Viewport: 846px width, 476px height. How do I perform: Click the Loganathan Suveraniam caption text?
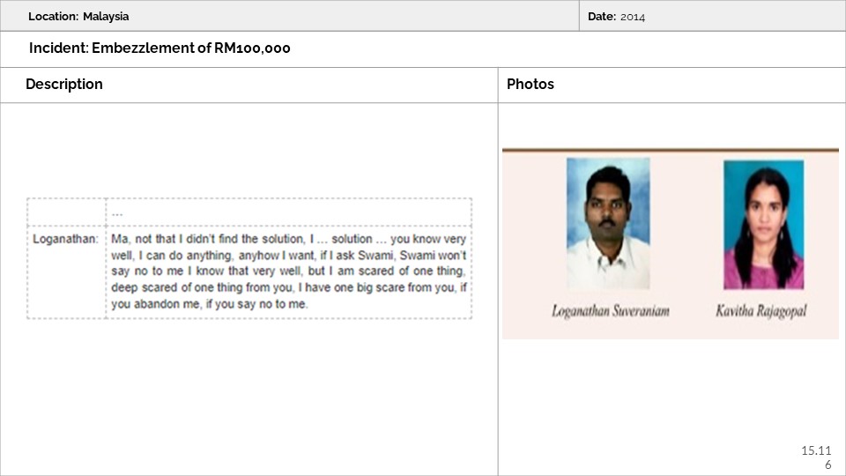tap(610, 311)
